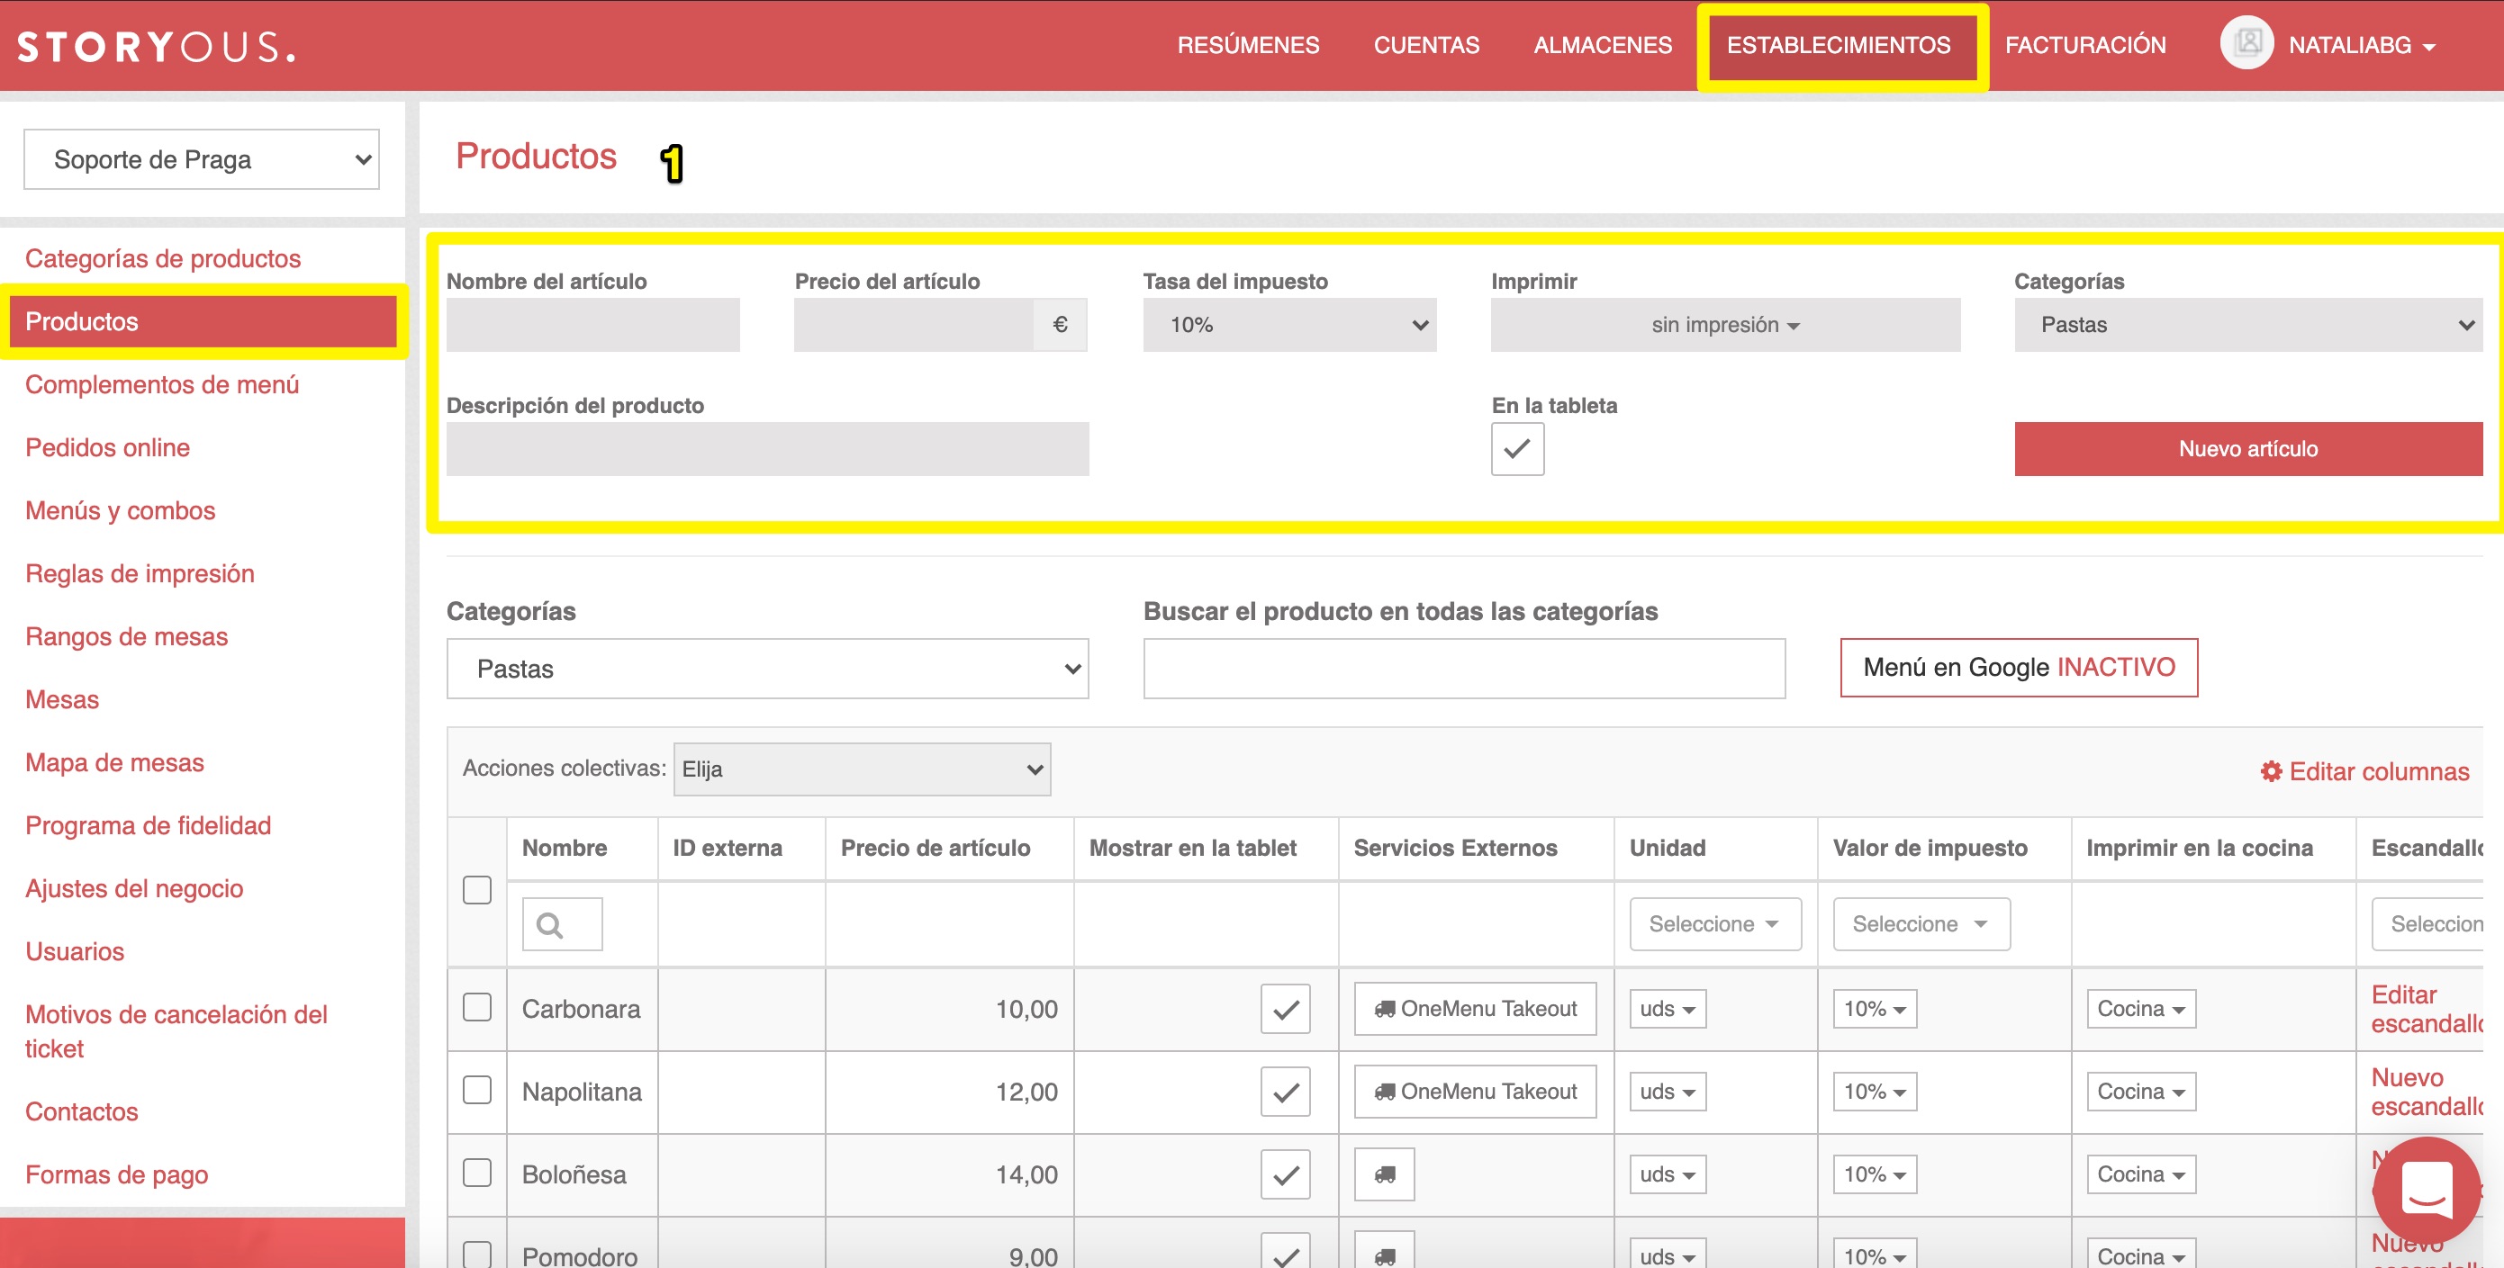Select the Boloñesa row checkbox
The image size is (2504, 1268).
point(477,1172)
